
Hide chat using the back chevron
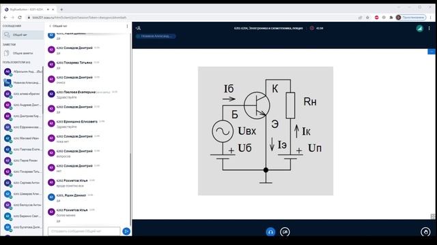point(50,26)
